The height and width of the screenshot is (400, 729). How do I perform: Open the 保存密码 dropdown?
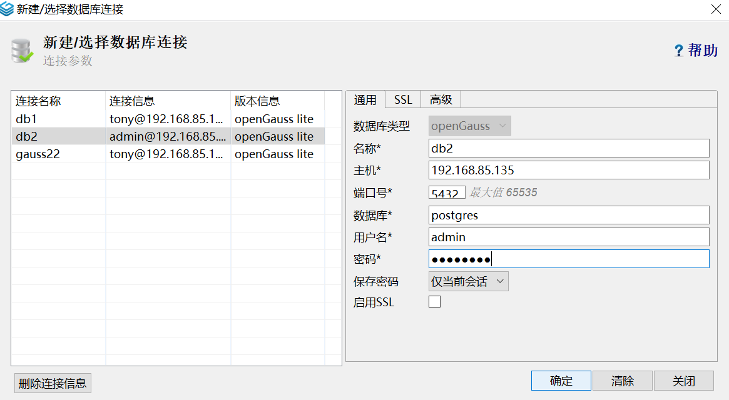click(x=469, y=281)
